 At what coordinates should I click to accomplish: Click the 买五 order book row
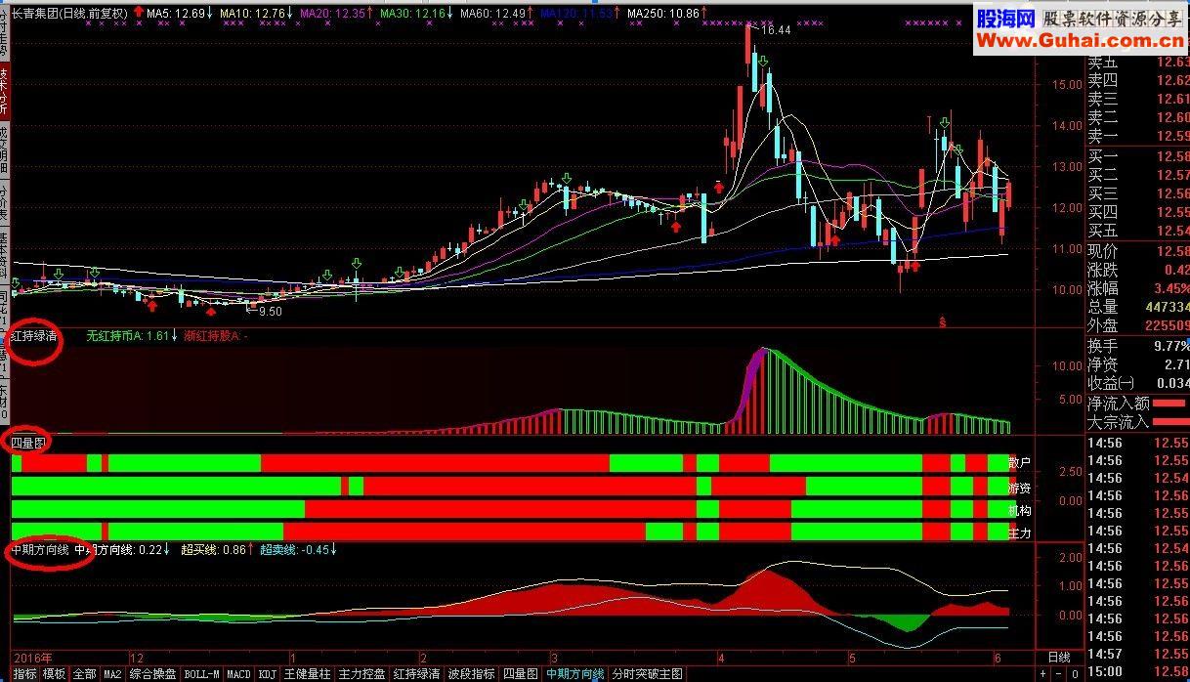[x=1138, y=231]
